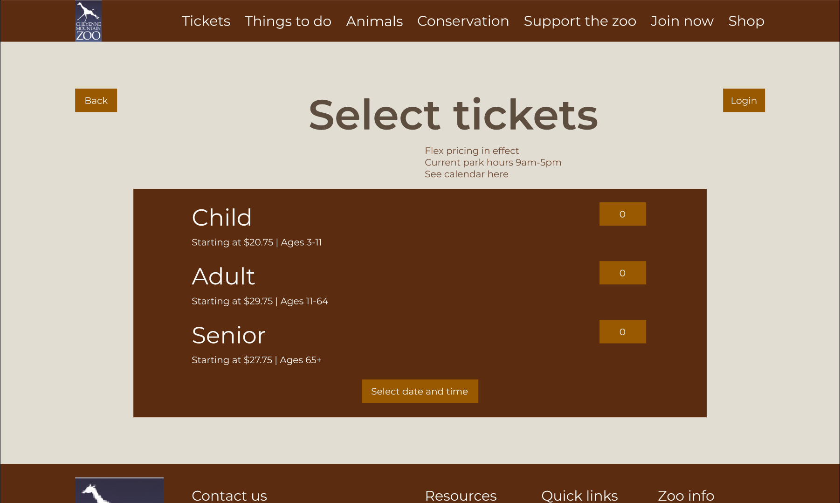Click the Resources footer link
Viewport: 840px width, 503px height.
461,496
